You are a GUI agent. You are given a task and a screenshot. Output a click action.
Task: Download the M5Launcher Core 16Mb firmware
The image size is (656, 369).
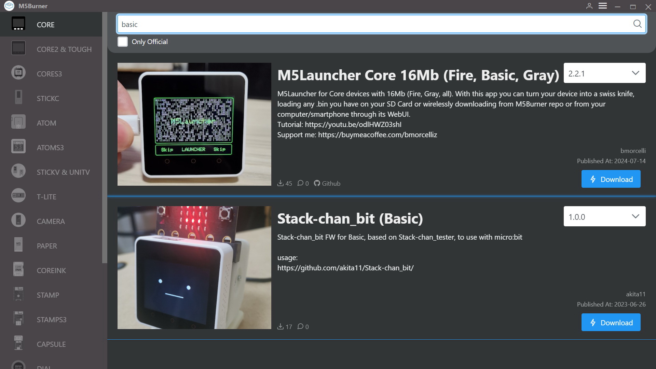tap(611, 179)
